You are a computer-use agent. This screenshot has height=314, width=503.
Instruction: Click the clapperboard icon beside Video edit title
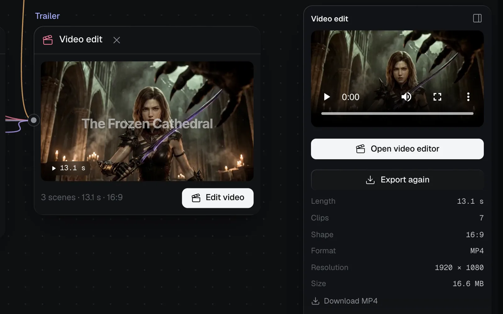[x=48, y=40]
